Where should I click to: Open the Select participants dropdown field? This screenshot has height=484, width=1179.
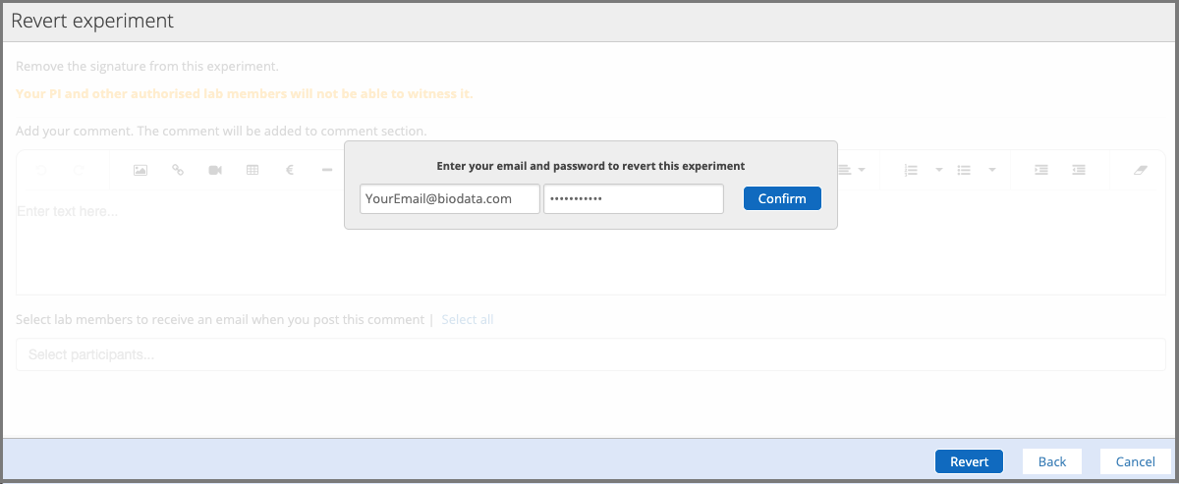(589, 354)
